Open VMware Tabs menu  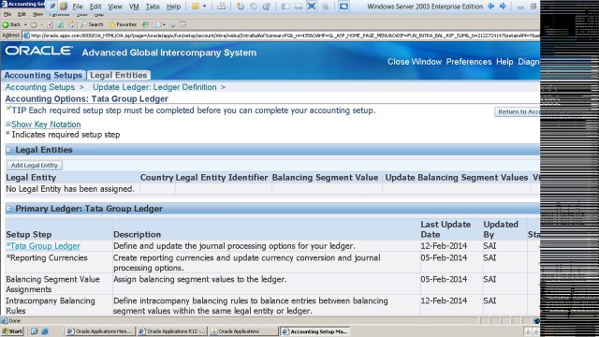pyautogui.click(x=153, y=7)
